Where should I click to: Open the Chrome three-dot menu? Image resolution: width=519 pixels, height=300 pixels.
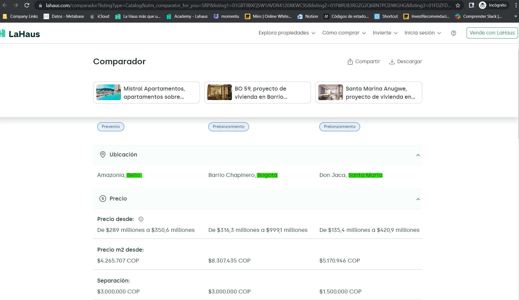[x=516, y=5]
